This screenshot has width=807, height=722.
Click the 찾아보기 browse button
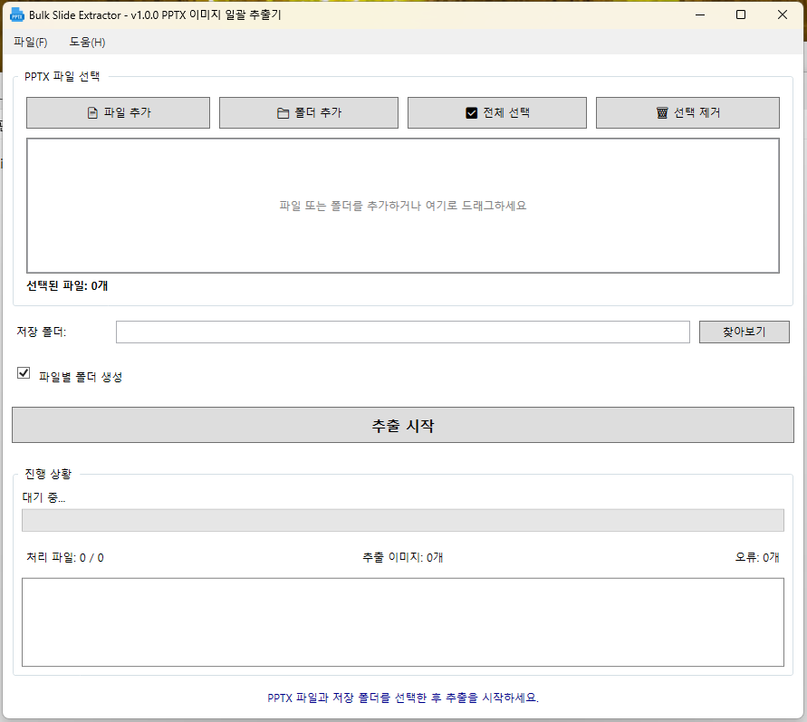point(744,332)
